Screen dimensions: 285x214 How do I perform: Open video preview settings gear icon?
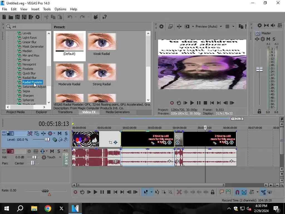tap(161, 26)
